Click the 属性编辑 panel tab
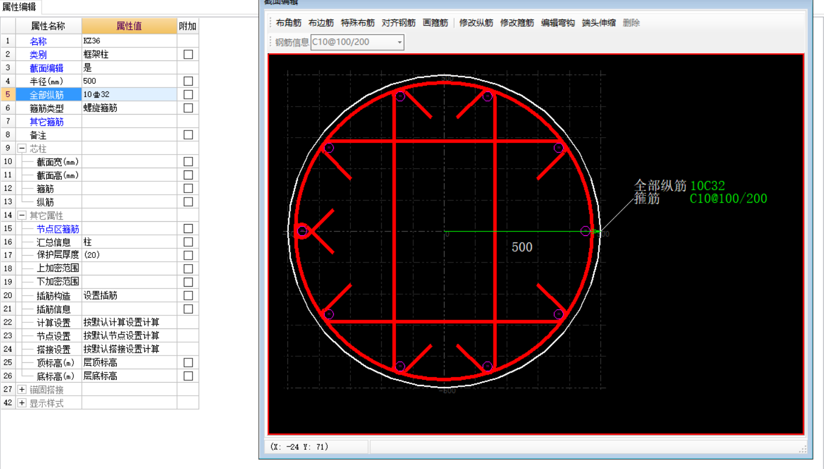Image resolution: width=824 pixels, height=469 pixels. coord(19,7)
